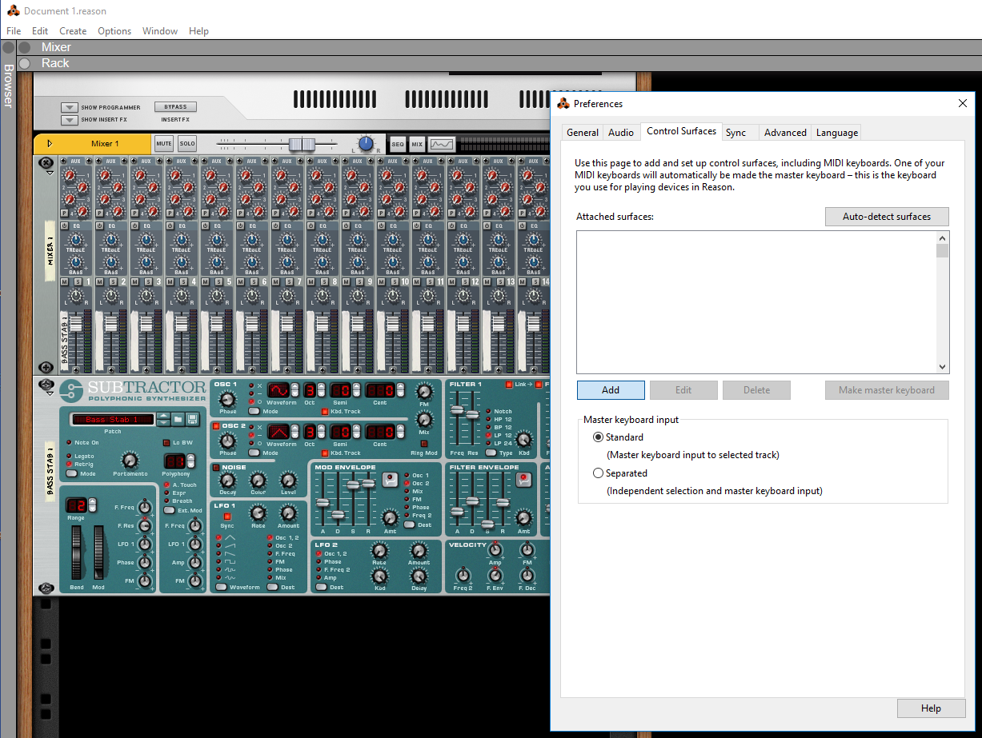The image size is (982, 738).
Task: Click OSC 1 Oct spinner arrows
Action: pyautogui.click(x=321, y=390)
